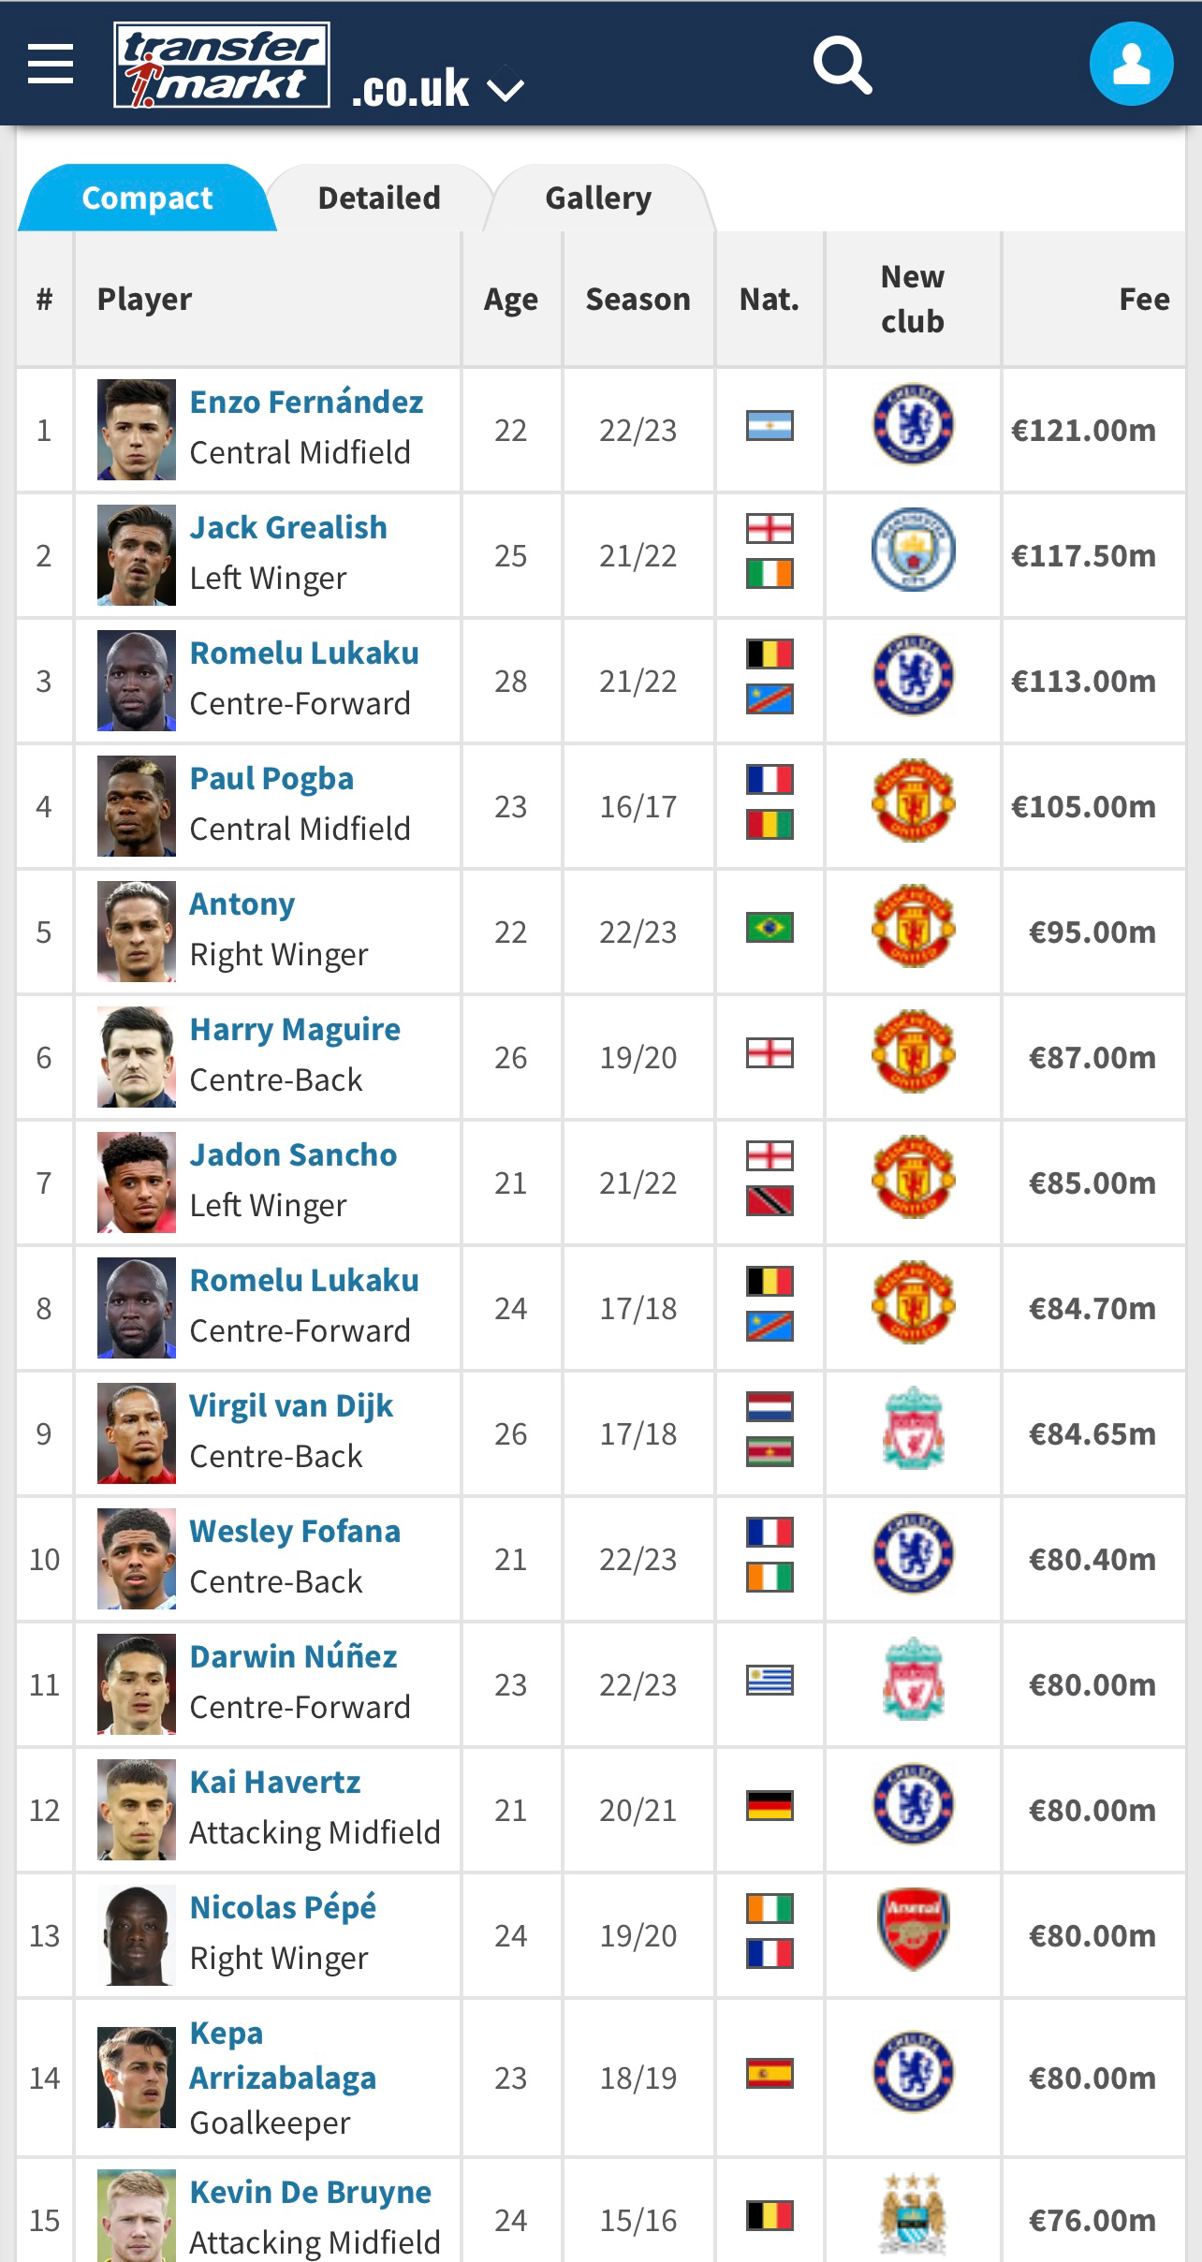Viewport: 1202px width, 2262px height.
Task: Click Manchester City crest in Grealish row
Action: click(913, 550)
